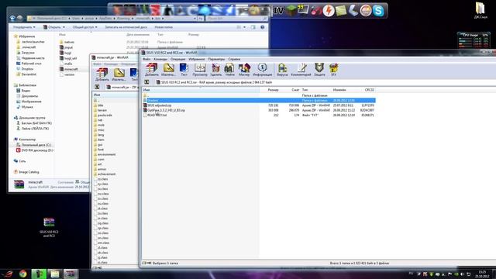Open the Справка menu in SEUS WinRAR window
This screenshot has height=279, width=496.
(x=234, y=59)
